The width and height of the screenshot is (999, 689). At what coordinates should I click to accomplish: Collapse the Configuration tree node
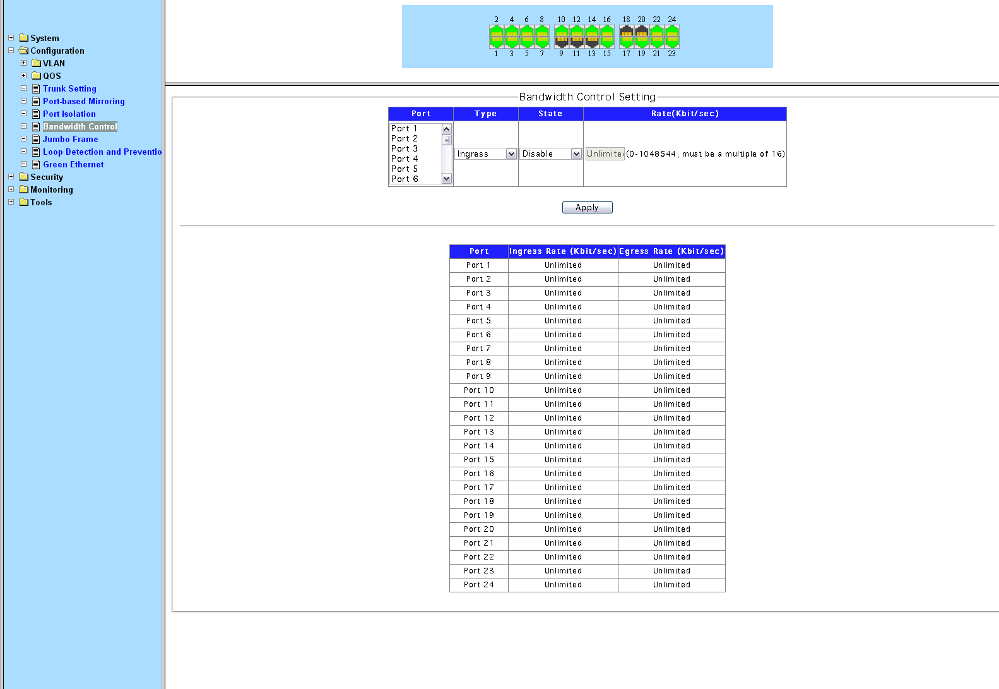coord(11,51)
